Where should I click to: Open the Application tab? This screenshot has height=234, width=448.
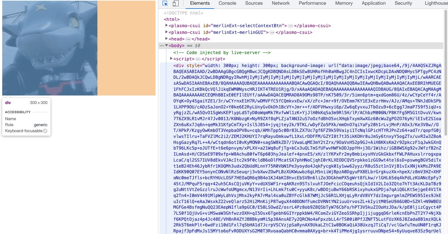click(374, 3)
